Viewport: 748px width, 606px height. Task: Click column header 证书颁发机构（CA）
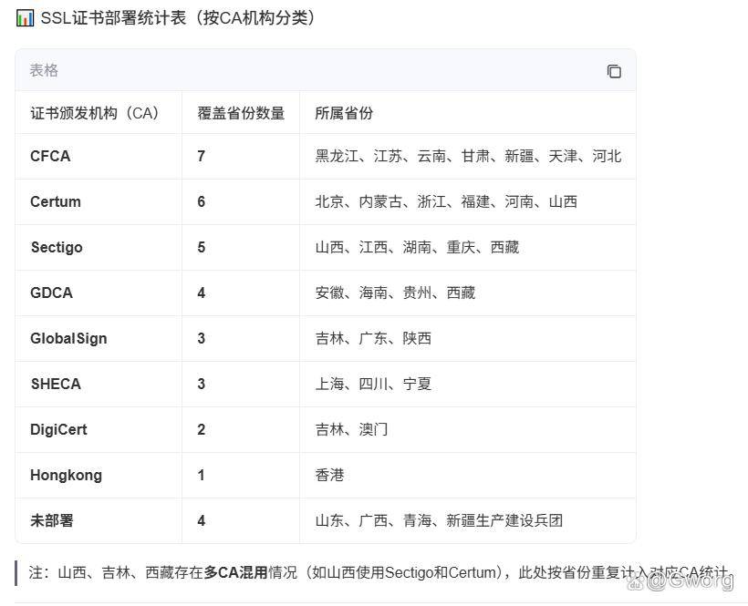[x=95, y=113]
